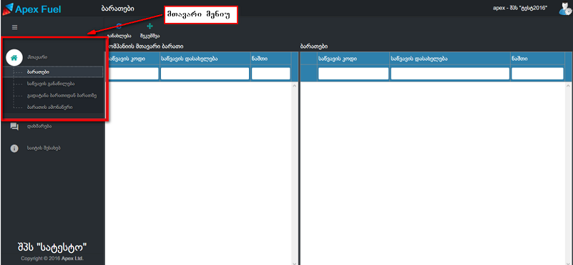Click the right table scrollbar down arrow
The image size is (573, 265).
pos(569,263)
